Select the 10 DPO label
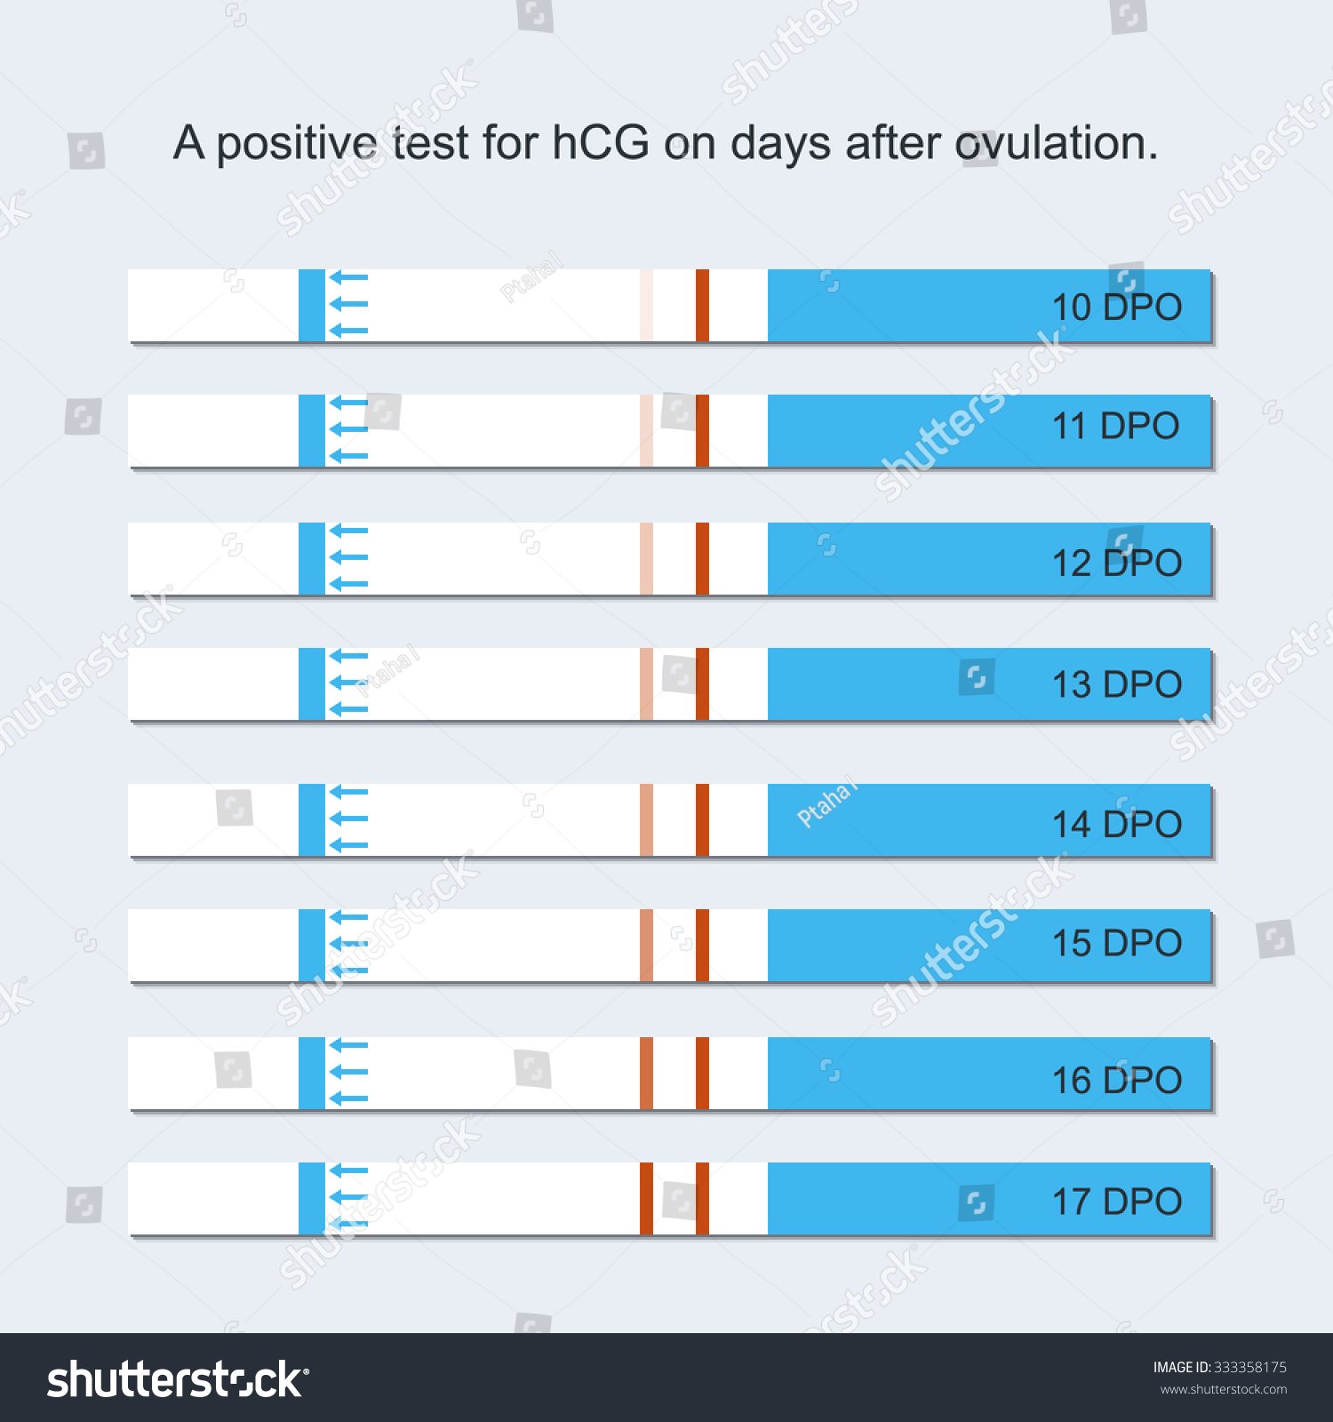Image resolution: width=1333 pixels, height=1422 pixels. click(1116, 307)
